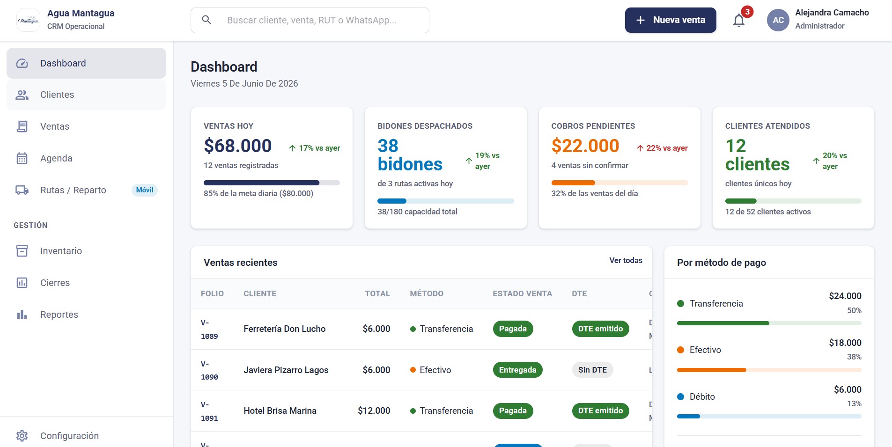
Task: Click the Inventario box icon
Action: click(22, 251)
